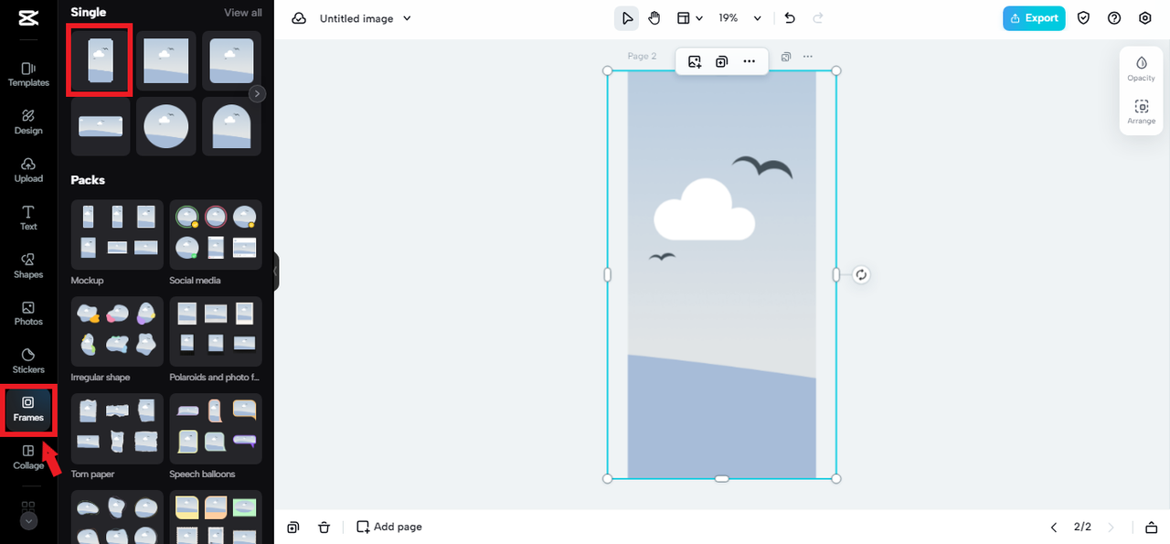Open the pages overview icon
This screenshot has width=1170, height=544.
1152,528
